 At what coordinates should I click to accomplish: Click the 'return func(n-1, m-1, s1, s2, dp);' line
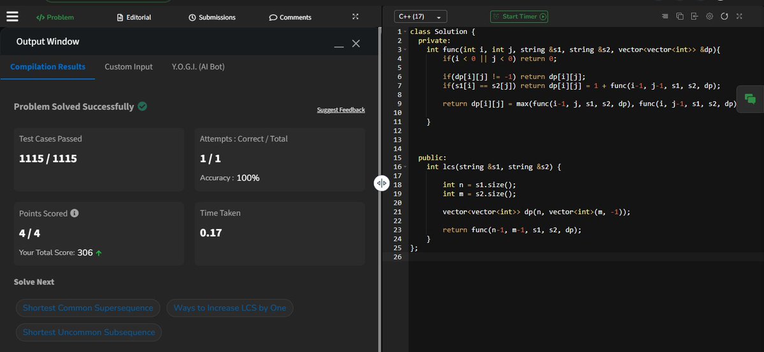[512, 230]
